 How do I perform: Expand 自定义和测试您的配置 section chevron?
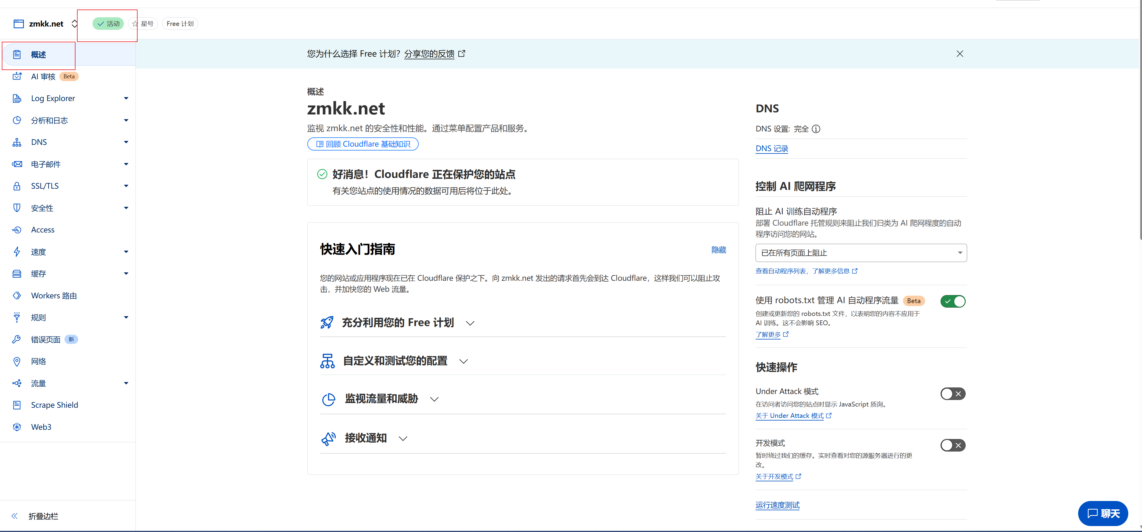(464, 361)
